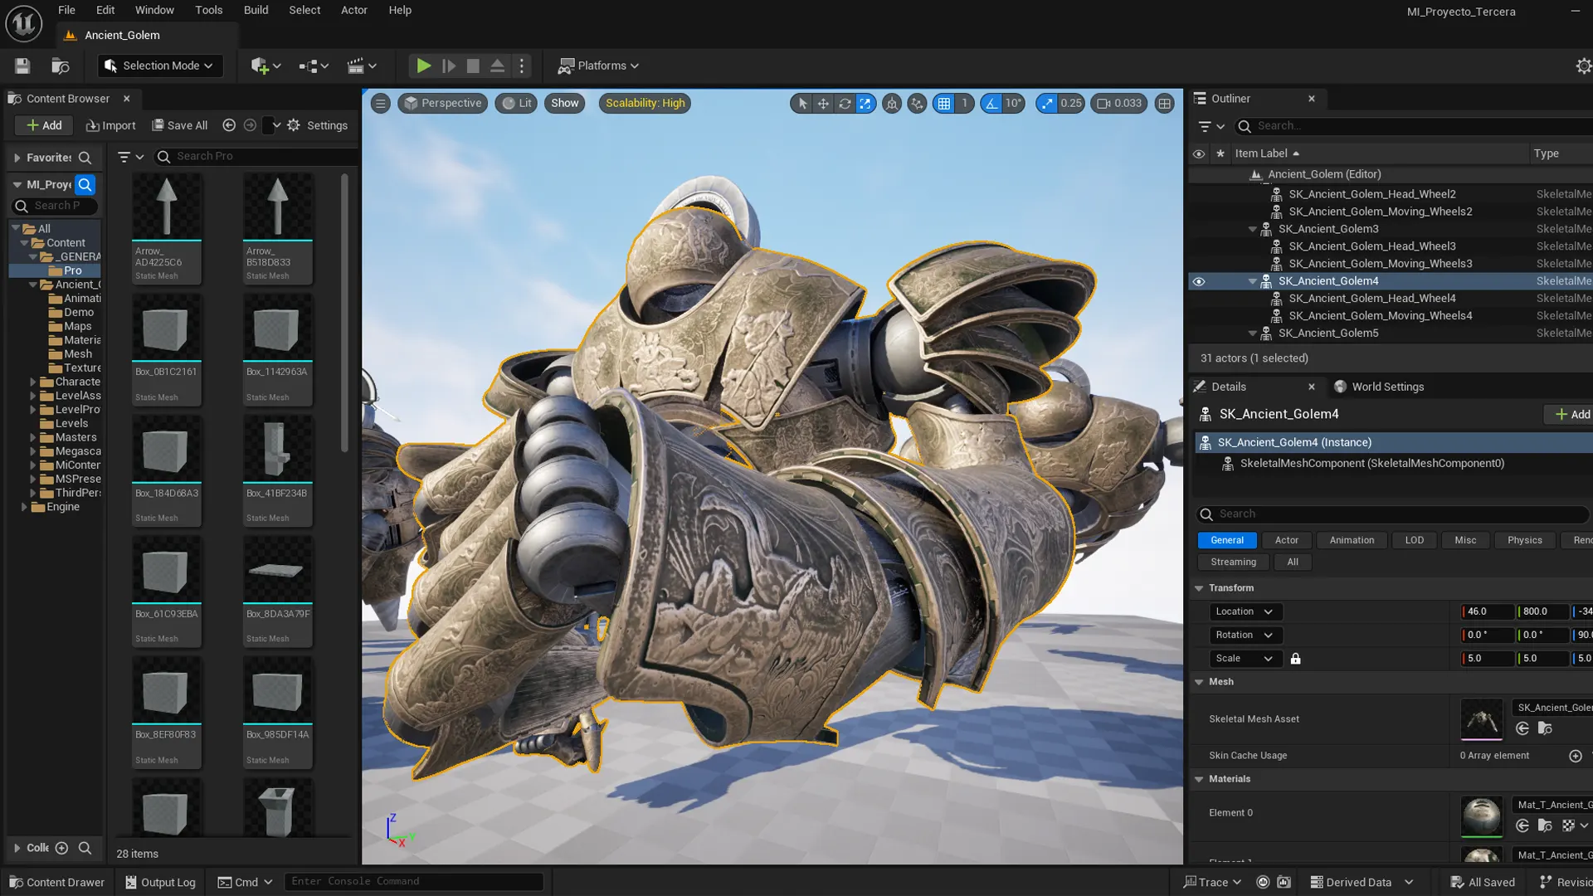Viewport: 1593px width, 896px height.
Task: Toggle the Scale lock ratio icon
Action: pos(1295,659)
